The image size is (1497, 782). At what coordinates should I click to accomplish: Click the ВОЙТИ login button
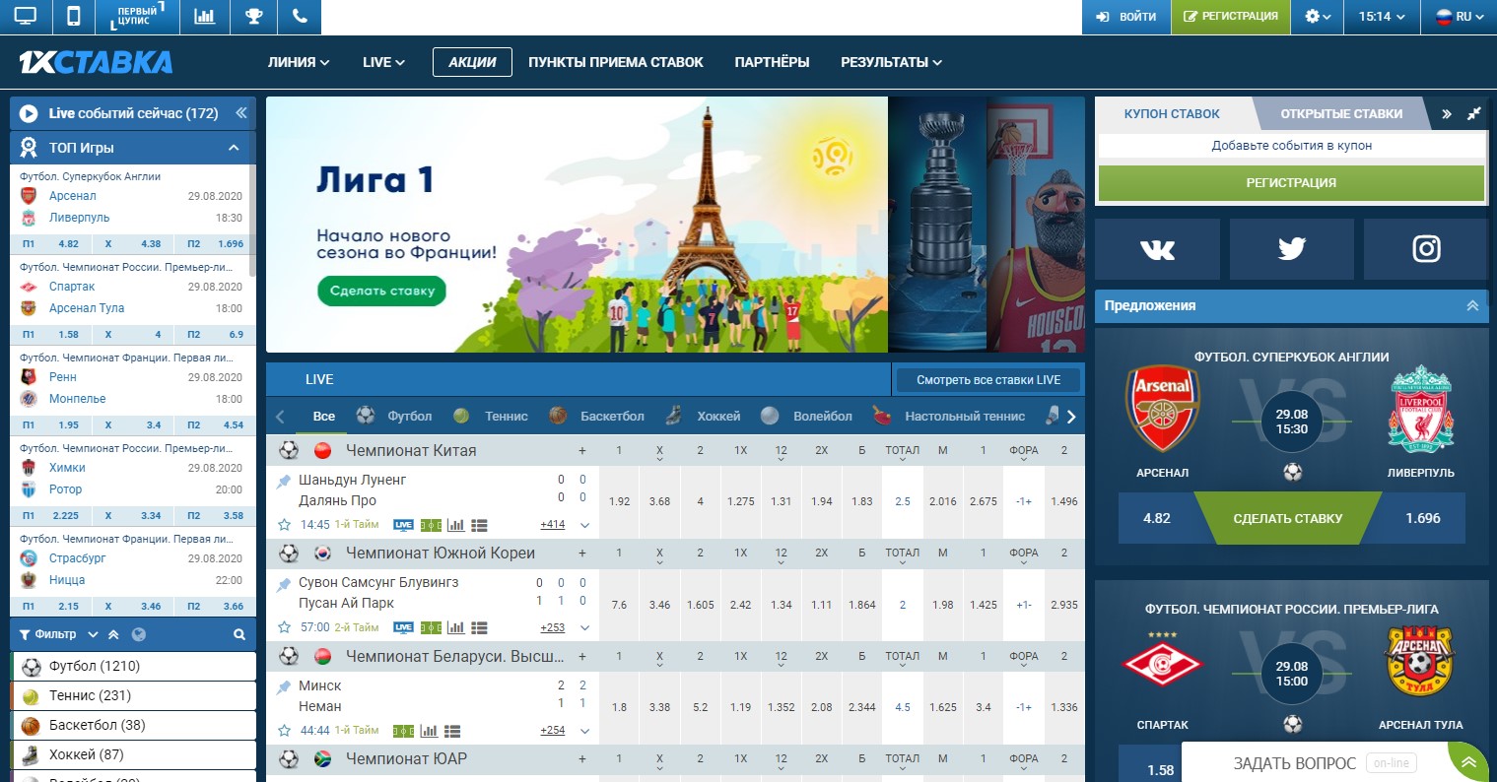(1126, 17)
